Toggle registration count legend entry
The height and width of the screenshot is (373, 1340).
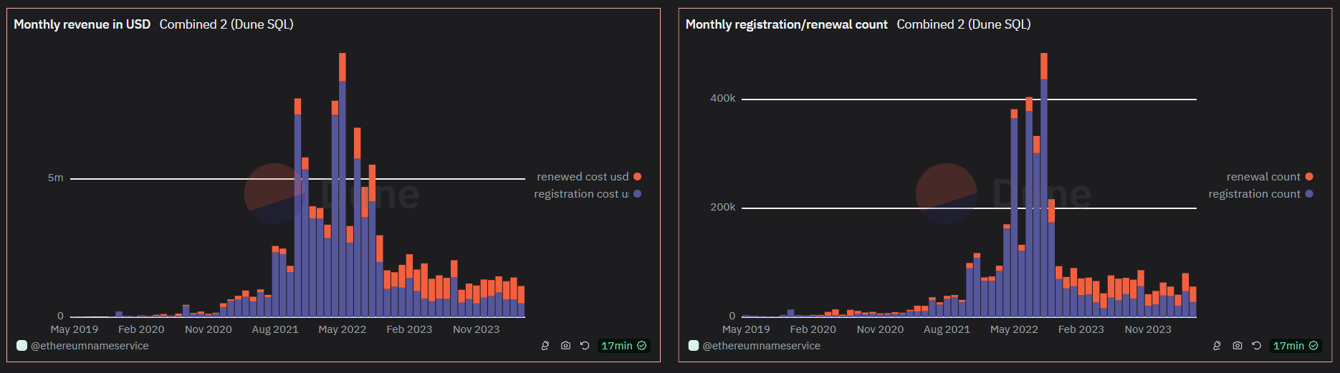point(1254,194)
